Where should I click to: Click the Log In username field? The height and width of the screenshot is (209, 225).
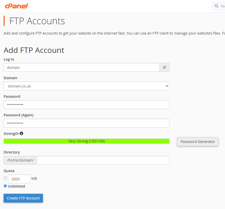click(81, 67)
